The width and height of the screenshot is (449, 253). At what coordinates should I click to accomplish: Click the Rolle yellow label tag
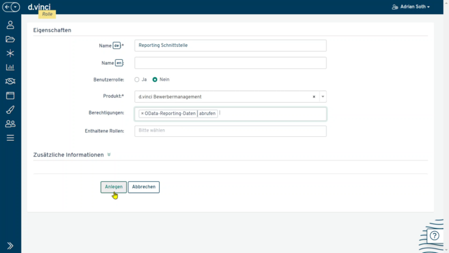(x=47, y=14)
